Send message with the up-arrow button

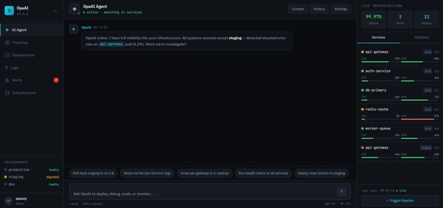click(341, 192)
